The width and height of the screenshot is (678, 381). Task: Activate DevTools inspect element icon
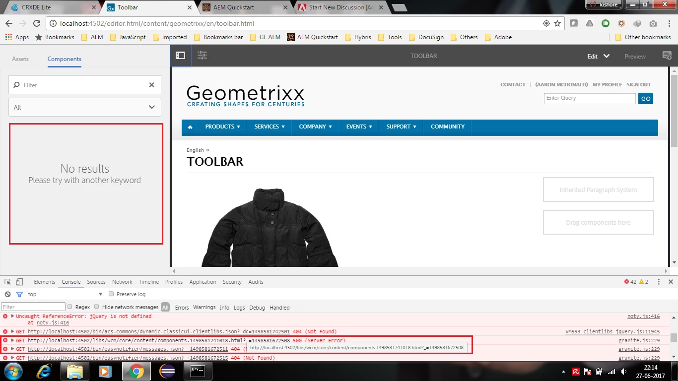[7, 282]
